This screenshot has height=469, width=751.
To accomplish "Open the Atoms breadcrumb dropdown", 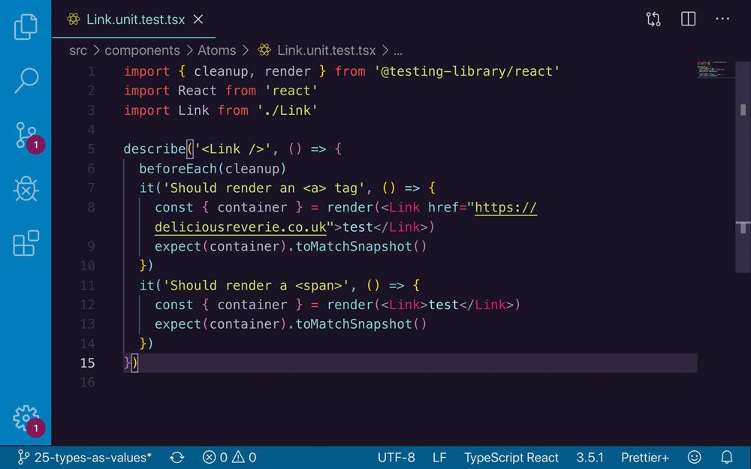I will coord(216,50).
